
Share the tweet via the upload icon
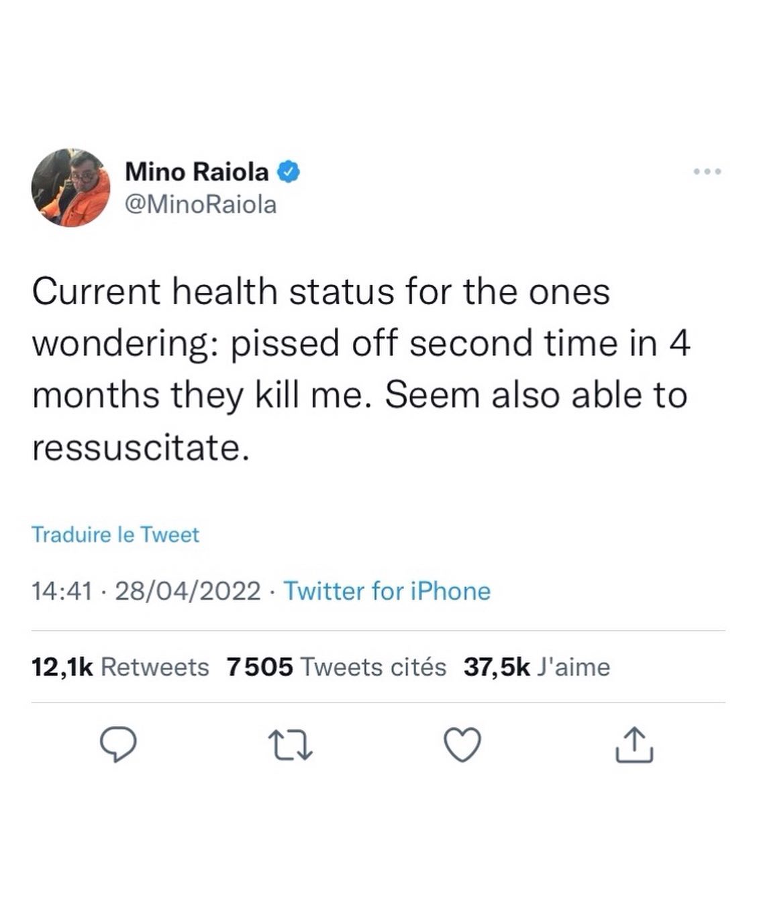coord(634,745)
